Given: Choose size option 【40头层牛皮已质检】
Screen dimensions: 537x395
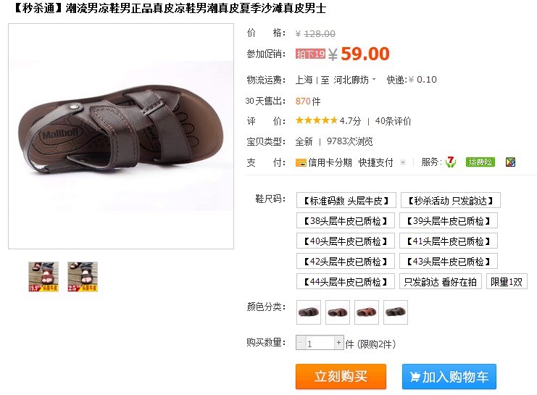Looking at the screenshot, I should (346, 241).
